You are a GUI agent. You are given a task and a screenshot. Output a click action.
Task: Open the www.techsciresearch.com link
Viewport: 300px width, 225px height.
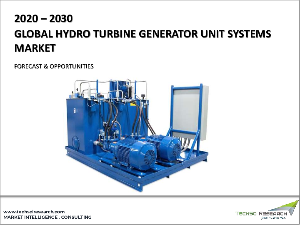point(34,212)
